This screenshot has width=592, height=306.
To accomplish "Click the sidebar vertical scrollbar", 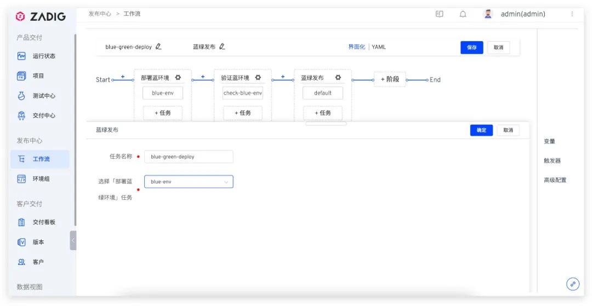I will [75, 130].
